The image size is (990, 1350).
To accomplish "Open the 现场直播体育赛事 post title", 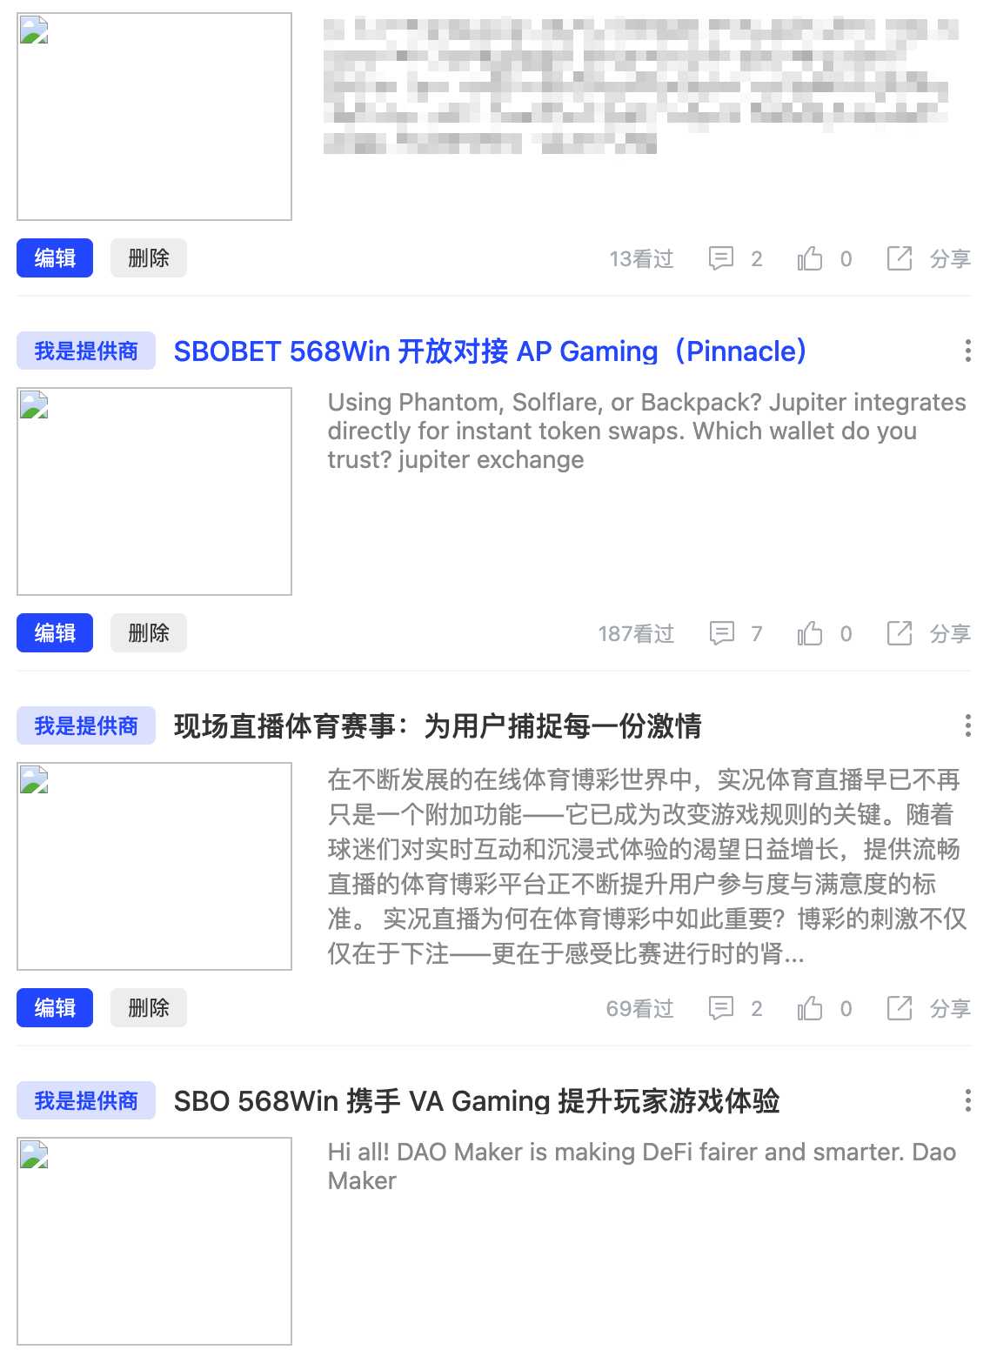I will pyautogui.click(x=438, y=726).
